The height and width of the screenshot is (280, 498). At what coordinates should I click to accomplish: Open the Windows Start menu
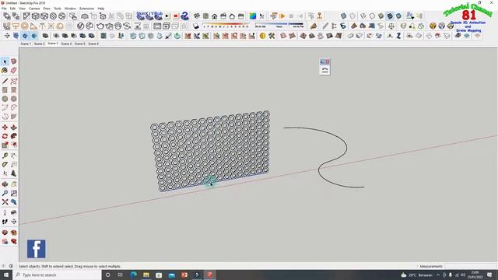[x=6, y=275]
